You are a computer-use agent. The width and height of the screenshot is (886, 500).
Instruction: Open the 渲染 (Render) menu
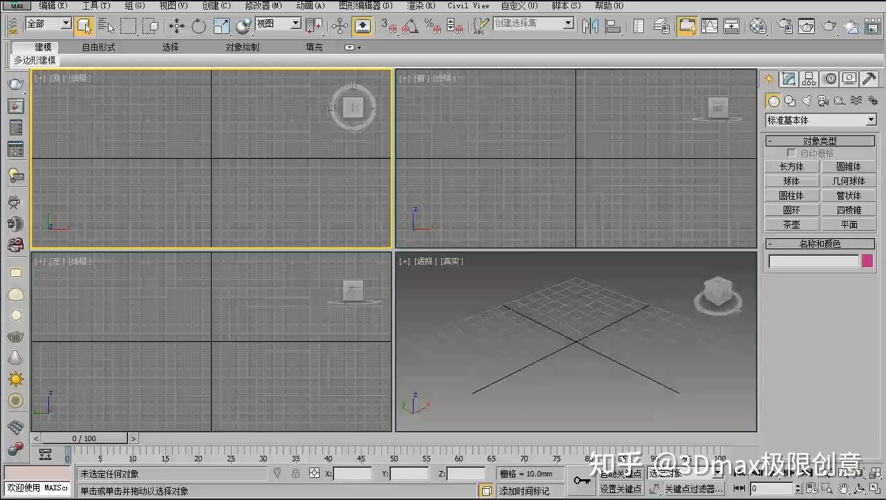(x=420, y=6)
